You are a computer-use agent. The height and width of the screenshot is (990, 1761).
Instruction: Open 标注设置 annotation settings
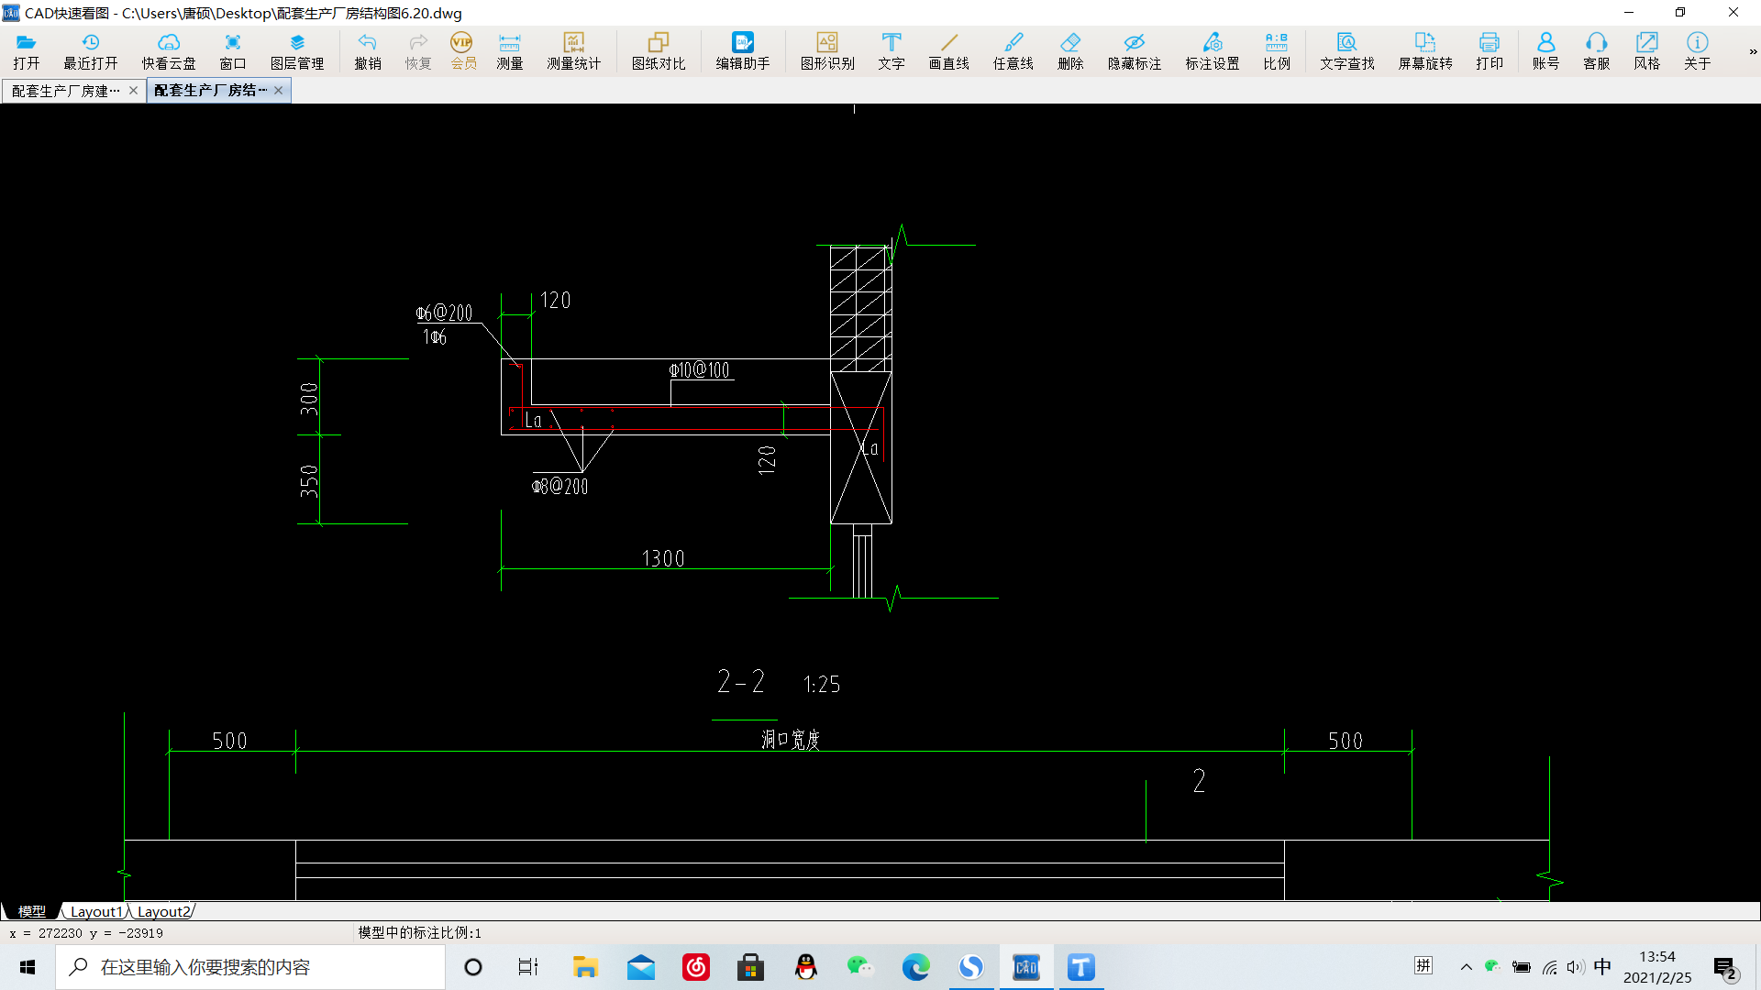click(x=1213, y=51)
